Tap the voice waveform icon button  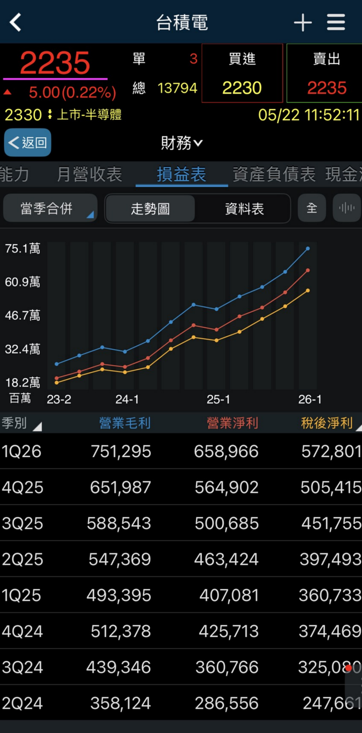347,208
